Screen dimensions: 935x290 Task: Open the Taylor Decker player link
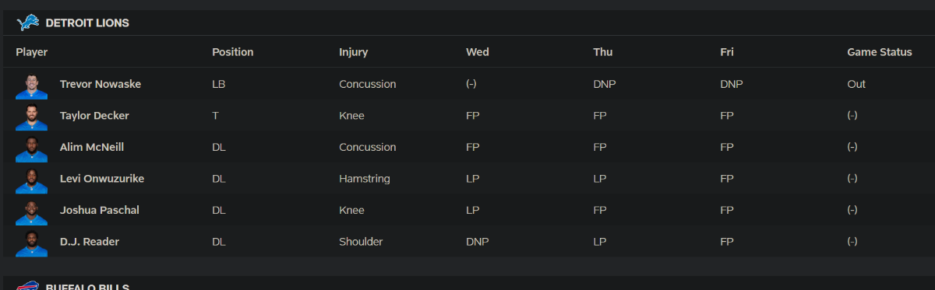tap(94, 115)
